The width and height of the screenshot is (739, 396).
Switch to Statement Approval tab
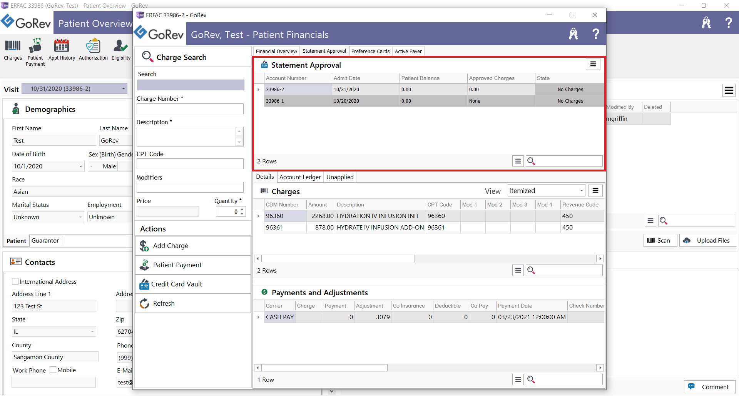(x=324, y=51)
